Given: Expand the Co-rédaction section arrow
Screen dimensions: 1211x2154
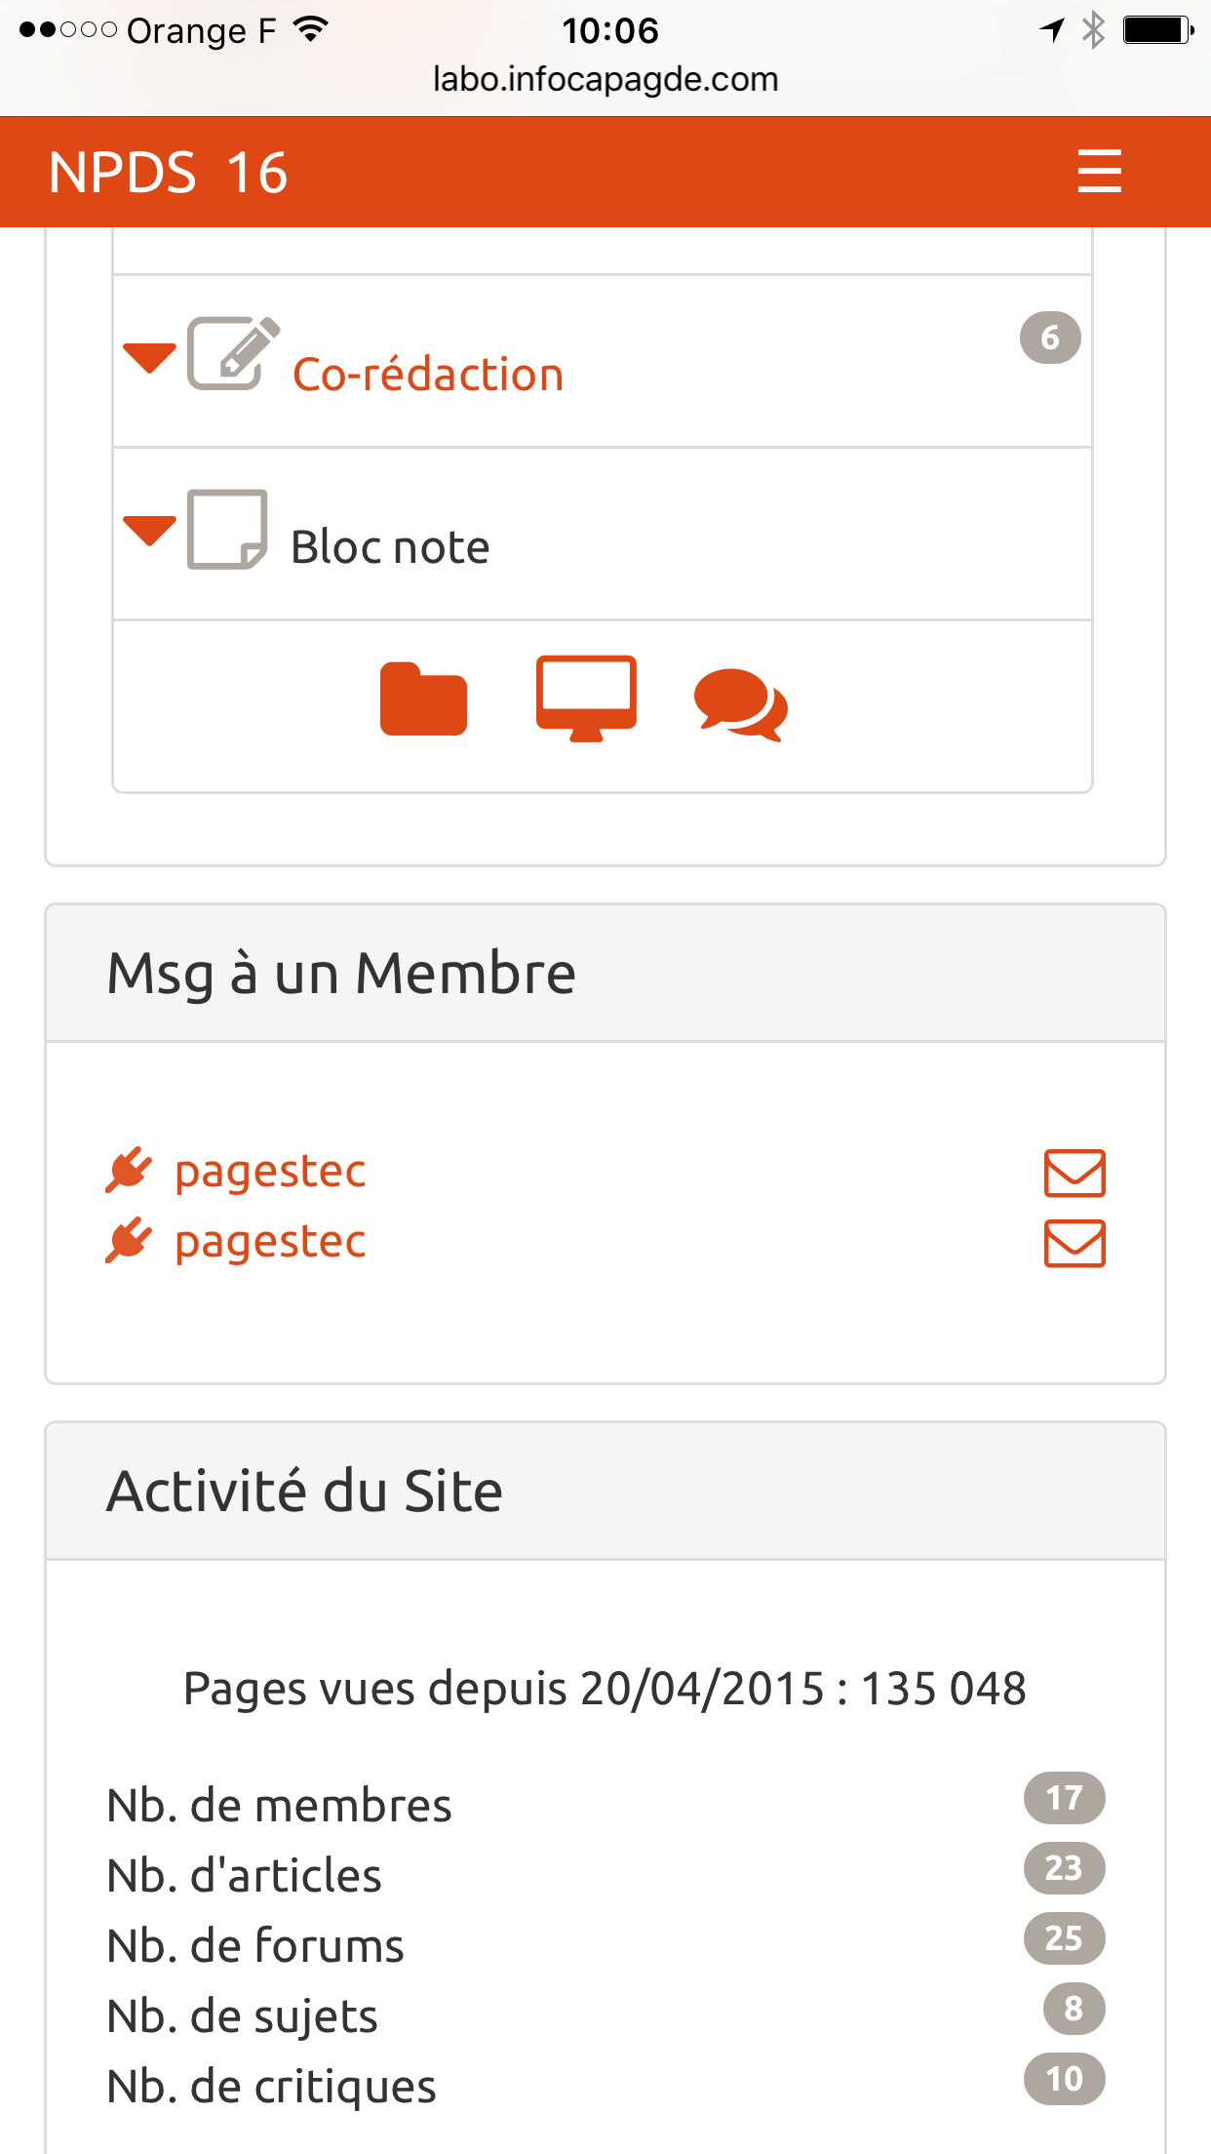Looking at the screenshot, I should click(149, 357).
